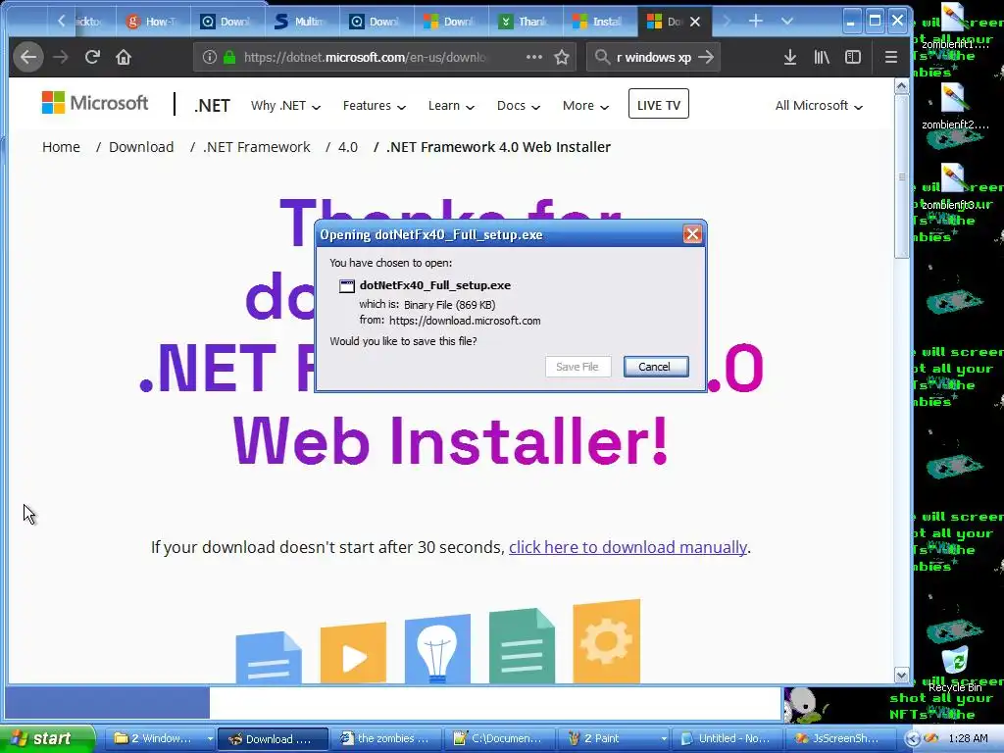The height and width of the screenshot is (753, 1004).
Task: Click the Microsoft logo
Action: 95,102
